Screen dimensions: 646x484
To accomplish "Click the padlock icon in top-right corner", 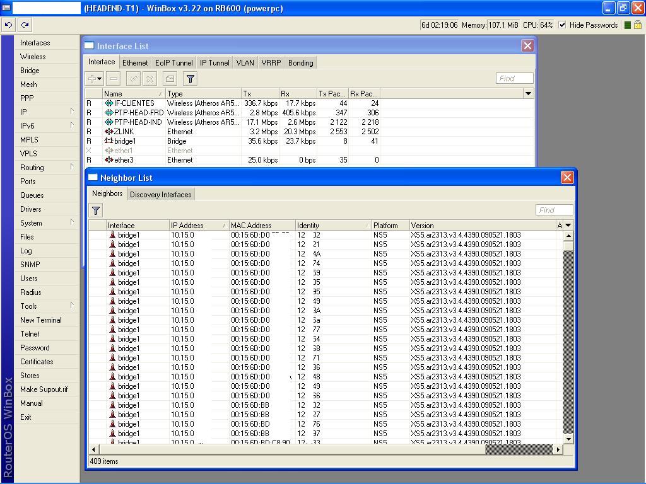I will click(x=638, y=25).
